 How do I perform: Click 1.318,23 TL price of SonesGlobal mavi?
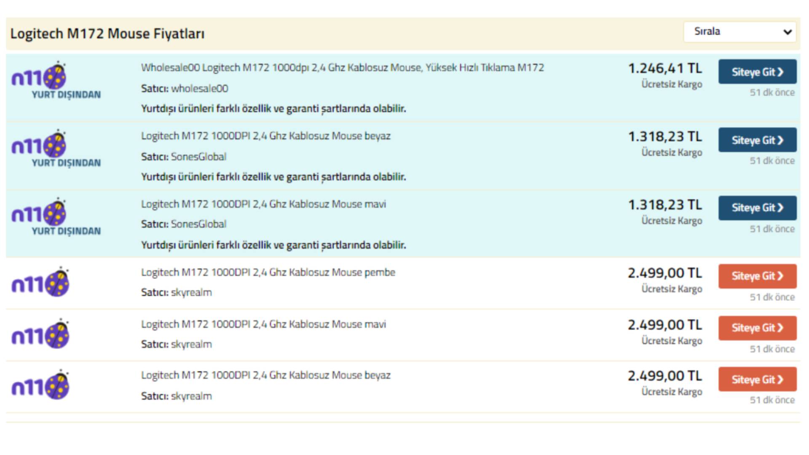[665, 205]
